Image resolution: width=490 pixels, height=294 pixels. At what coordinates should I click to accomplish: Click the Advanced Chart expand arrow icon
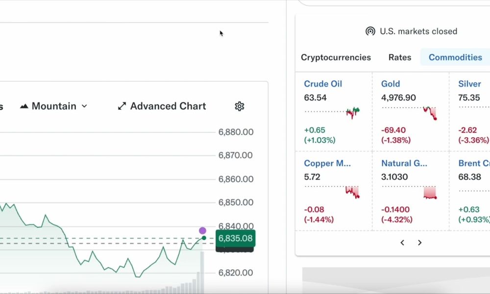tap(122, 106)
